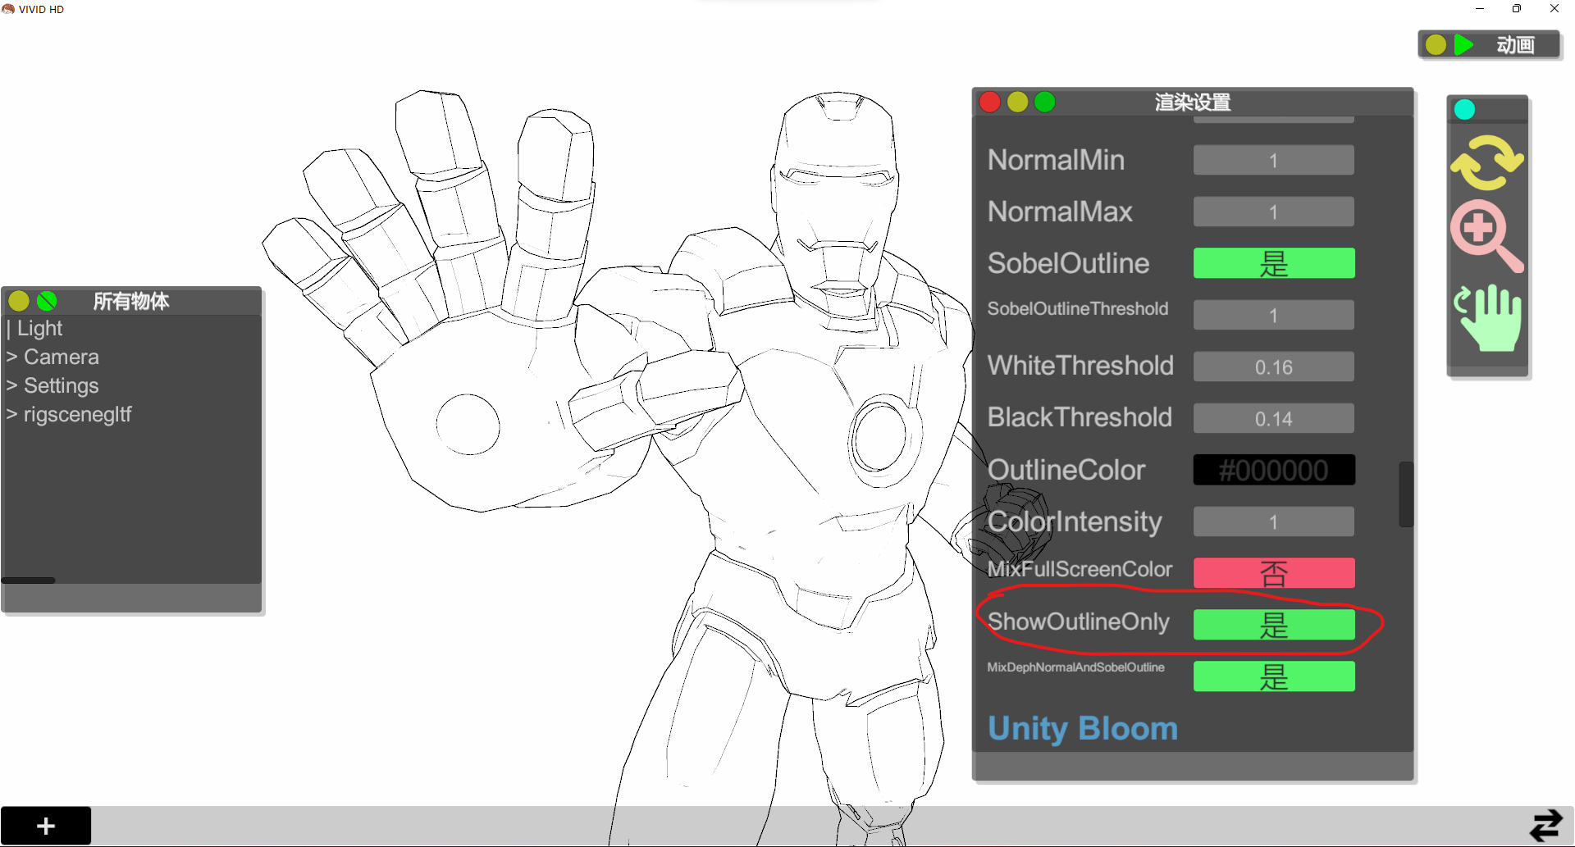Click the OutlineColor label
Viewport: 1575px width, 847px height.
pyautogui.click(x=1066, y=470)
